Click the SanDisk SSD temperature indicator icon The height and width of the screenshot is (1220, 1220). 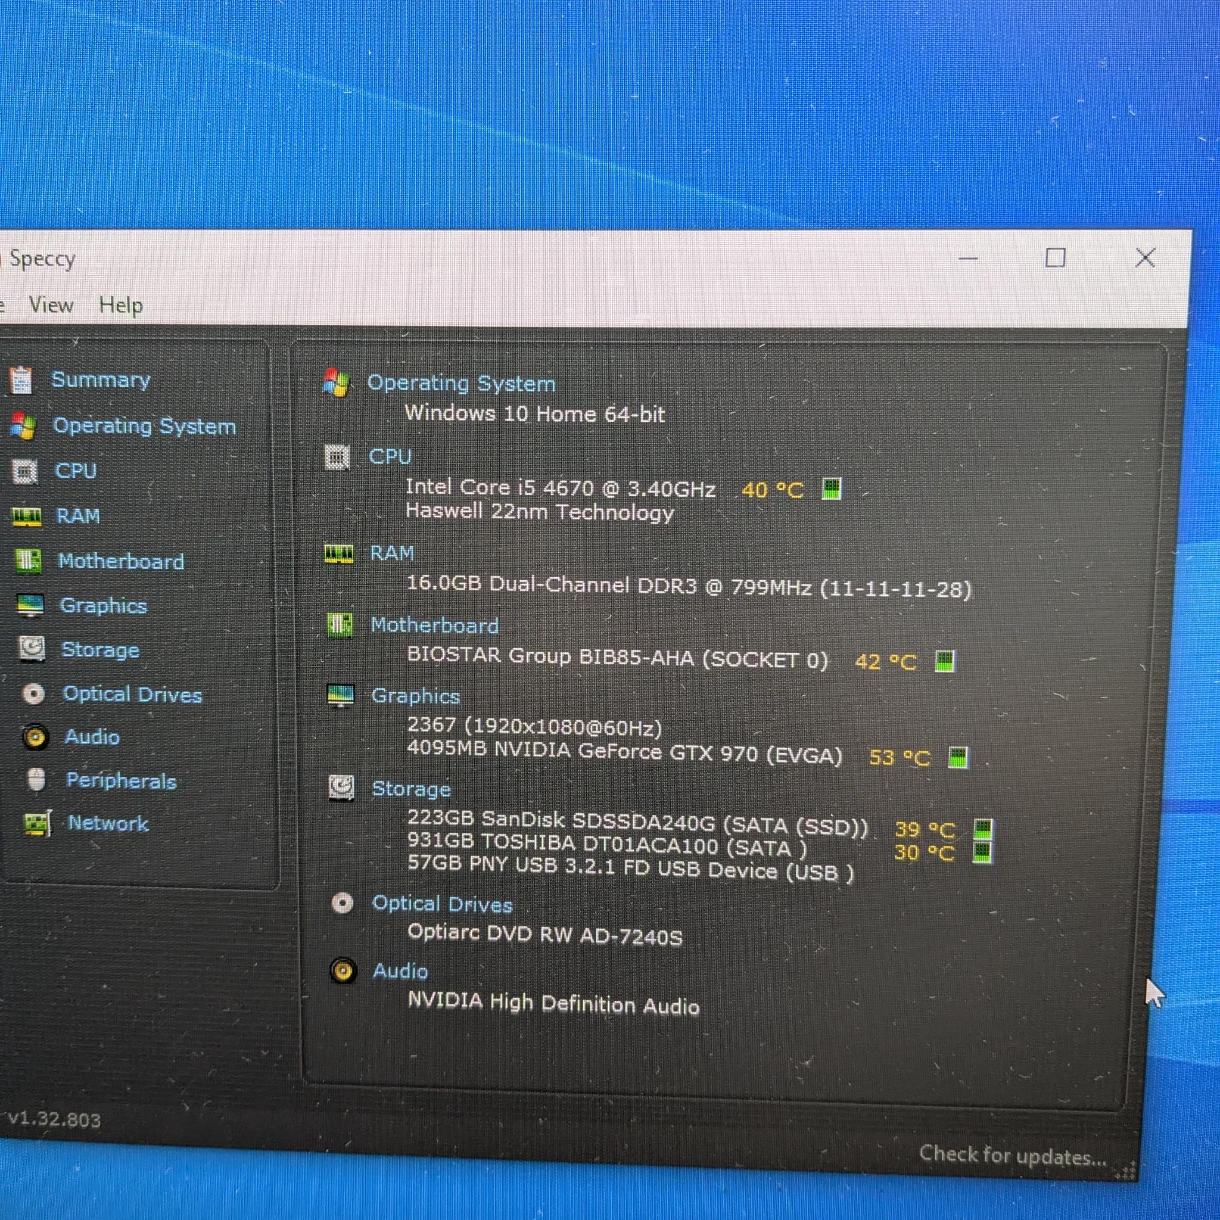(x=982, y=829)
